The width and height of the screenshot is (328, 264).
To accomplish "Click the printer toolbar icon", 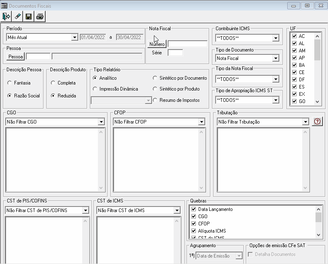I will [x=40, y=16].
